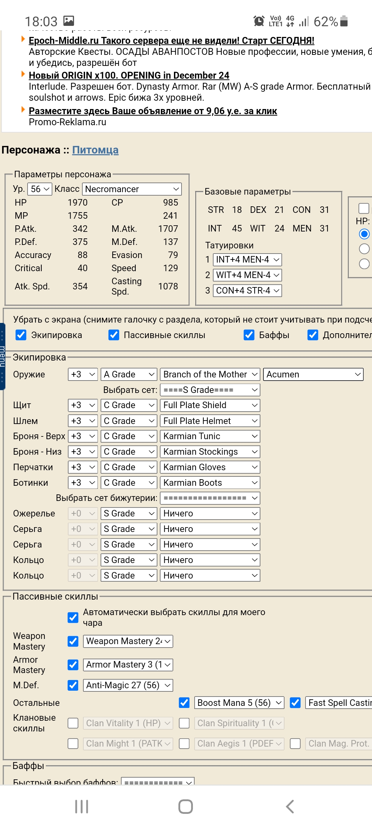
Task: Open the Armor Mastery 3 dropdown
Action: [x=128, y=665]
